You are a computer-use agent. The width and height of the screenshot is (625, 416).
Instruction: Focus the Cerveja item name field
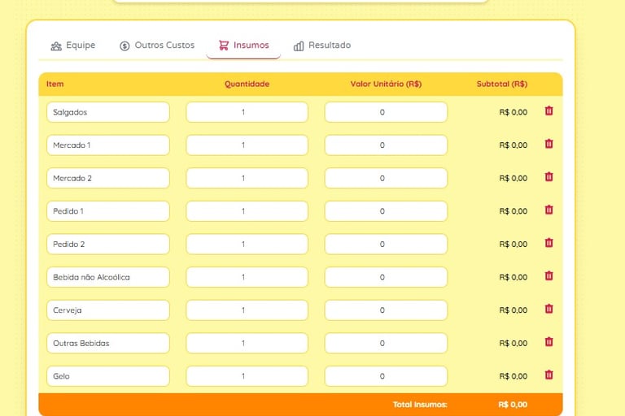point(108,310)
